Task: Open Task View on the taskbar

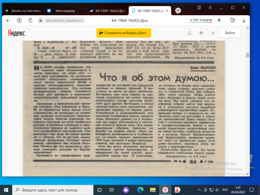Action: pos(112,190)
